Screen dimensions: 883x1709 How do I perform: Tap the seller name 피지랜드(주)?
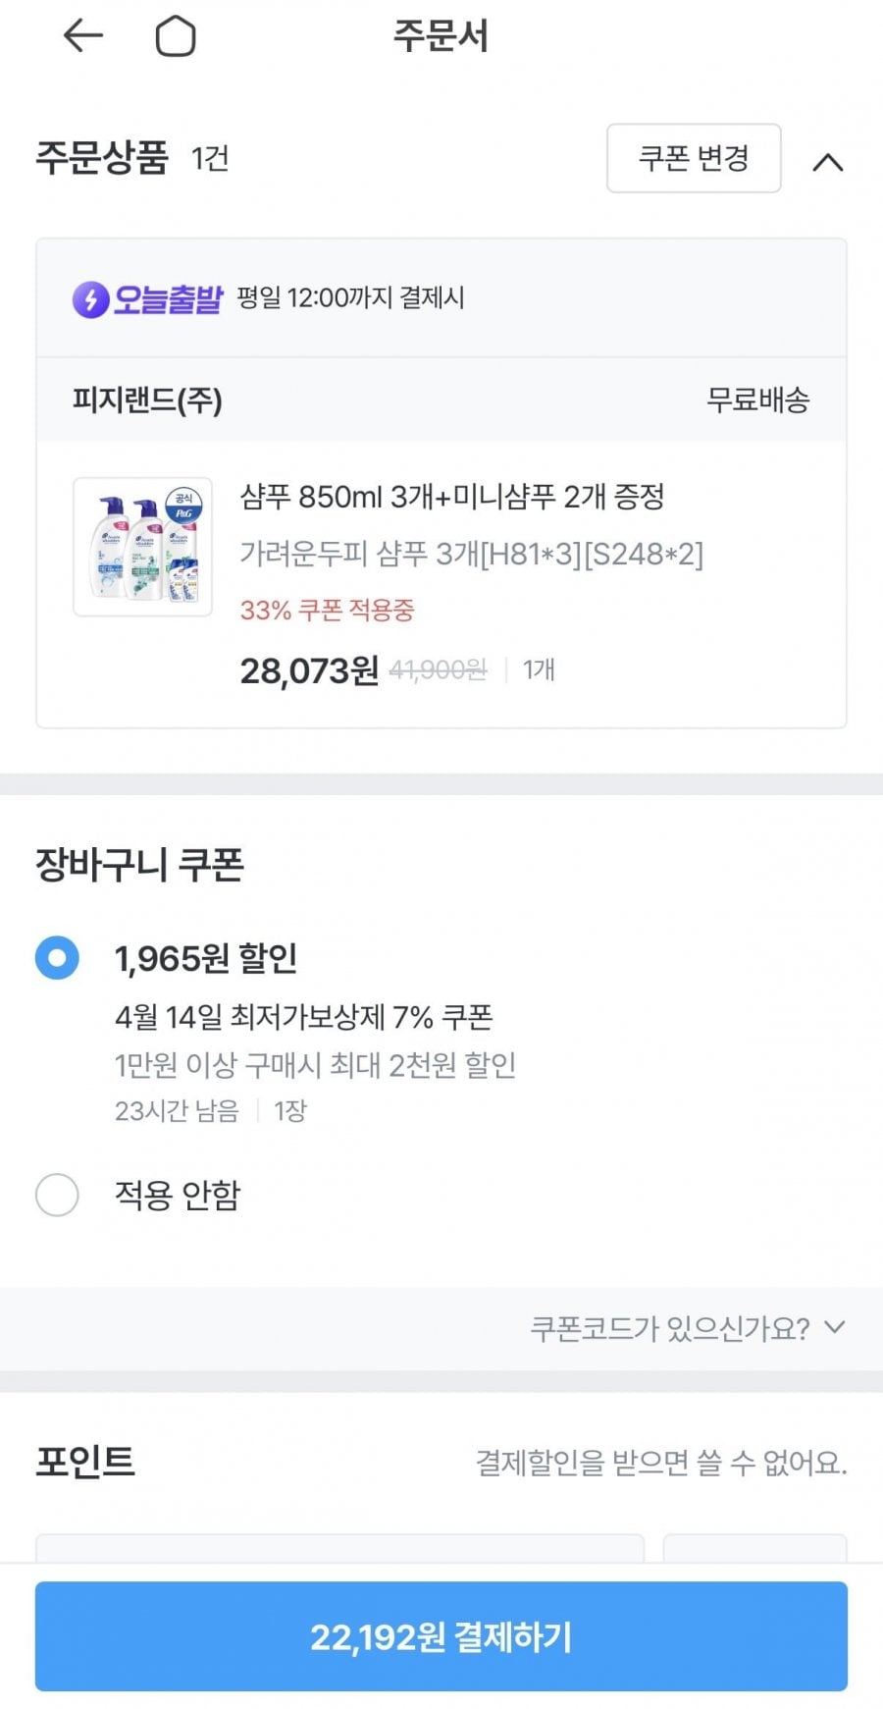click(147, 400)
